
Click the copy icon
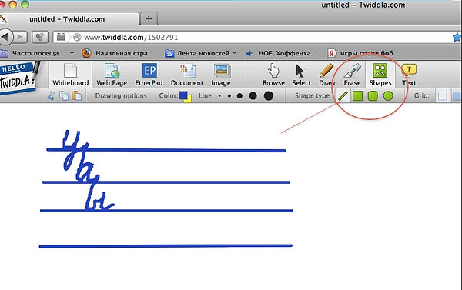(x=64, y=96)
